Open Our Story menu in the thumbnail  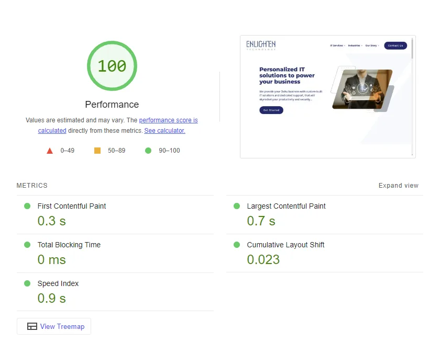[372, 45]
